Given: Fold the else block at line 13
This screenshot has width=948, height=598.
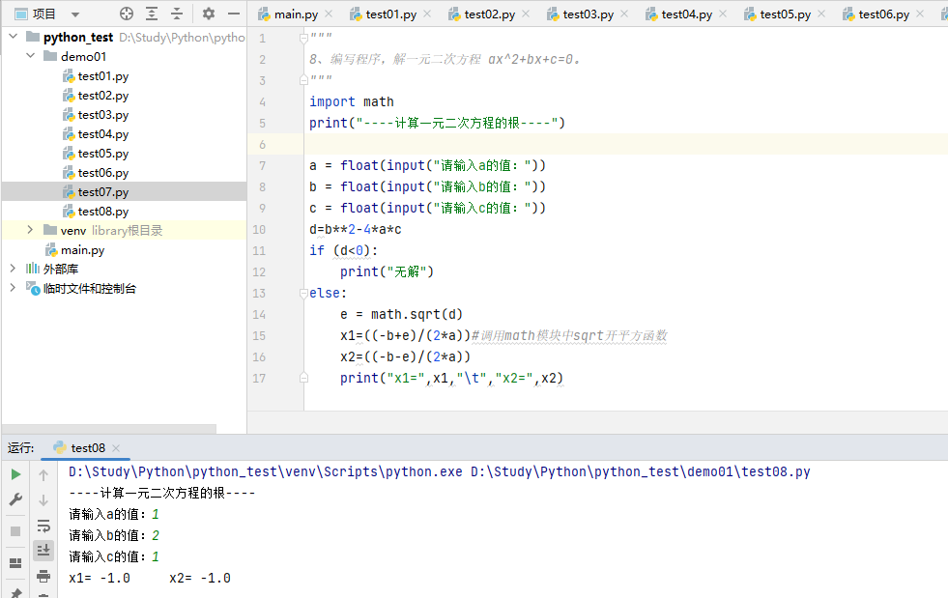Looking at the screenshot, I should [x=303, y=294].
